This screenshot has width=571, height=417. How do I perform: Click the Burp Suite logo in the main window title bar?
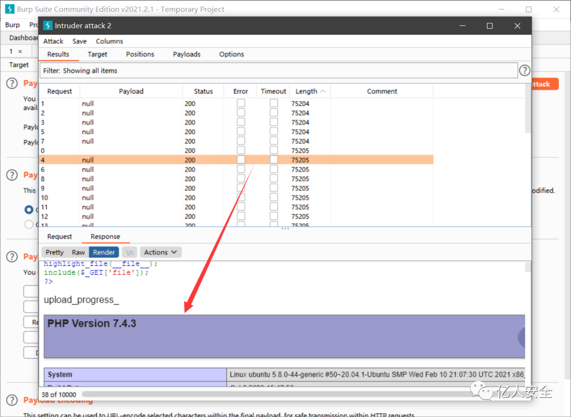pyautogui.click(x=10, y=9)
